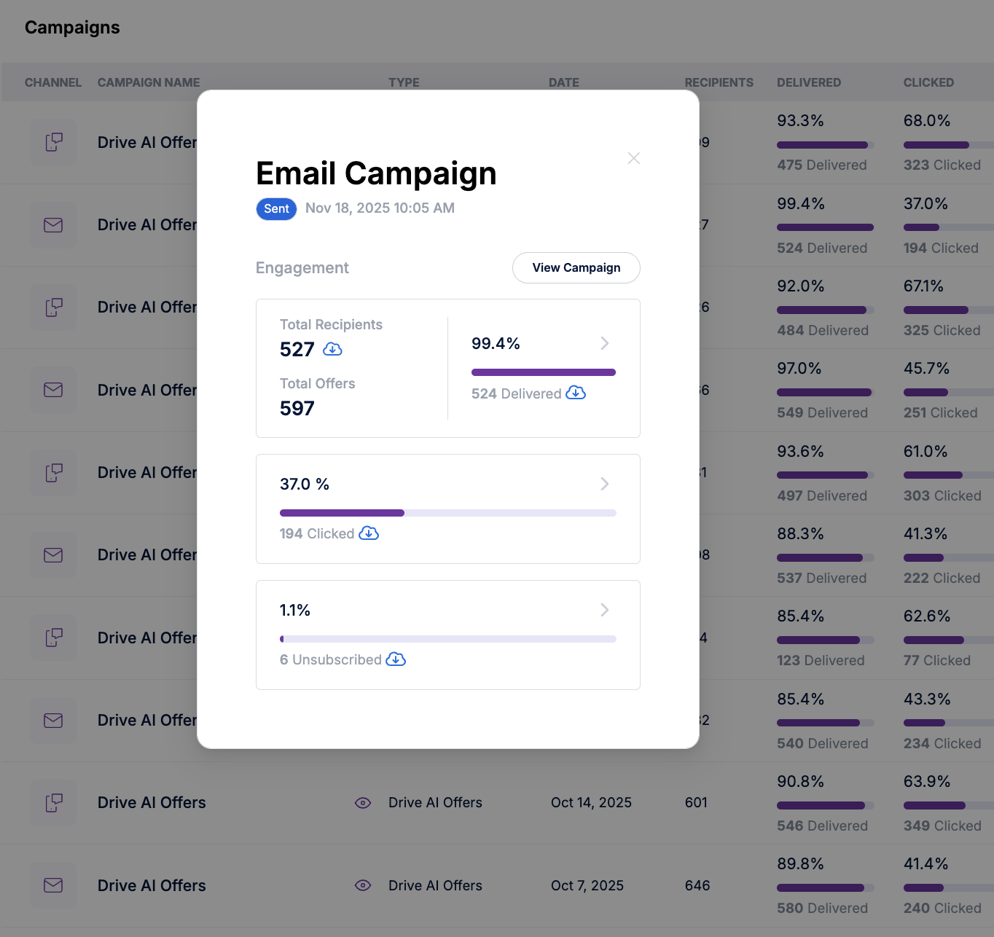Click the SMS channel icon for Oct 14 campaign
This screenshot has width=994, height=937.
point(53,803)
